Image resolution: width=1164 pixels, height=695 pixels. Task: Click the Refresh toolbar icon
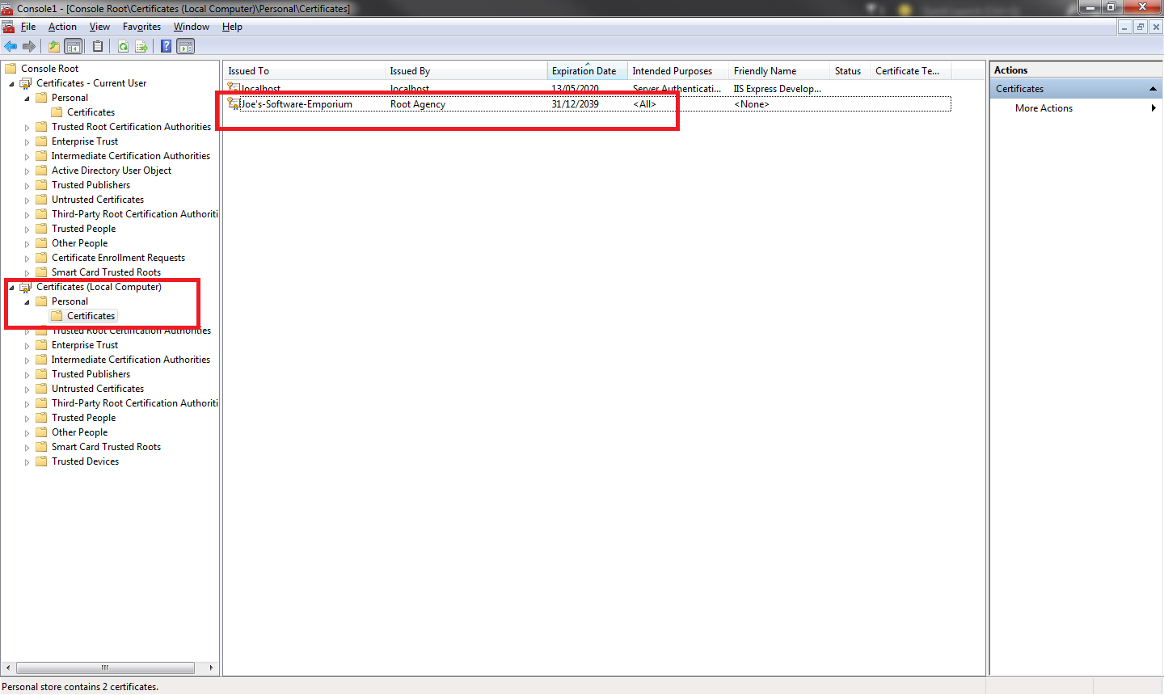[x=123, y=46]
